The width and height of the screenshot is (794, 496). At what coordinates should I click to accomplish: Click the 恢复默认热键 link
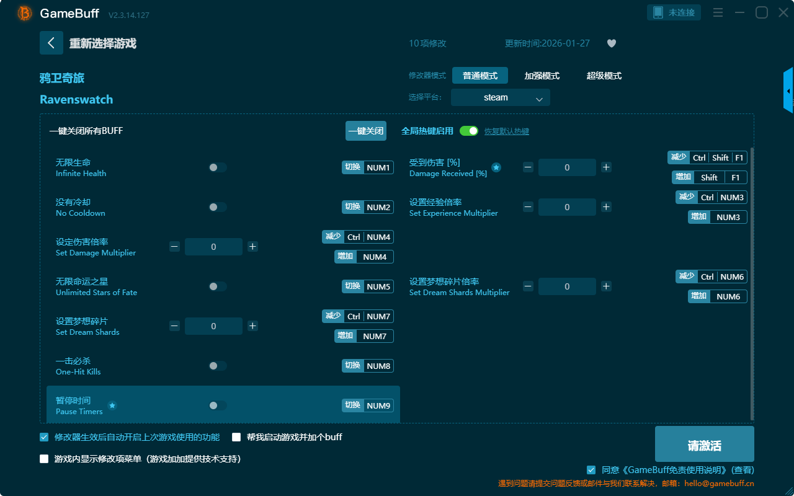point(506,131)
